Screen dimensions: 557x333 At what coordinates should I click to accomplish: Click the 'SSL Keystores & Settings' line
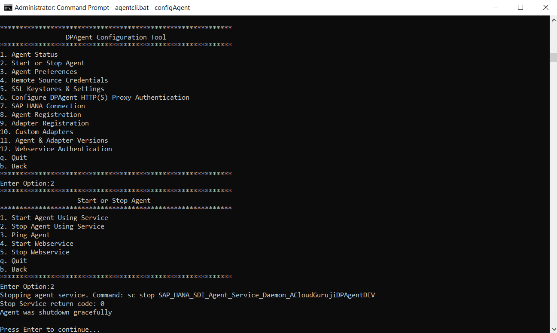click(x=52, y=89)
